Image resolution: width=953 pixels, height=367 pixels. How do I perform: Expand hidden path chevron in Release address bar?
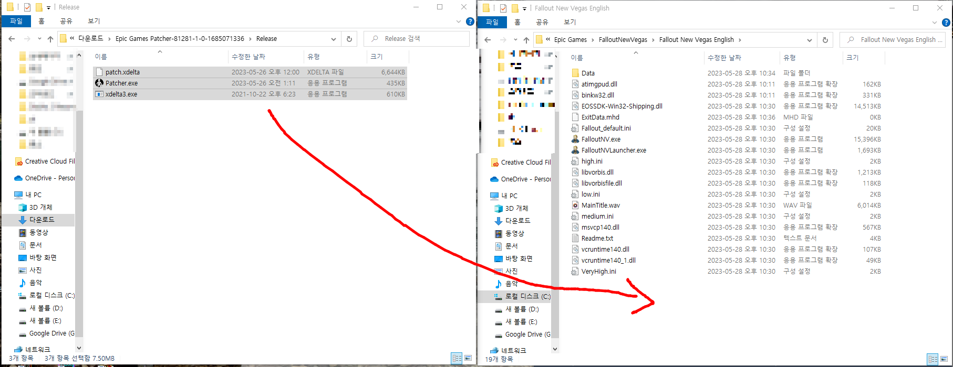[72, 38]
